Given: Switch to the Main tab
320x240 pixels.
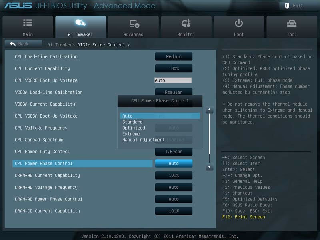Looking at the screenshot, I should coord(28,27).
